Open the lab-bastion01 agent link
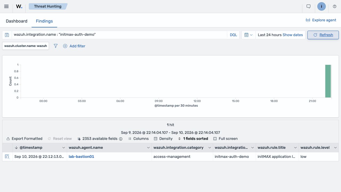This screenshot has height=192, width=341. tap(82, 157)
